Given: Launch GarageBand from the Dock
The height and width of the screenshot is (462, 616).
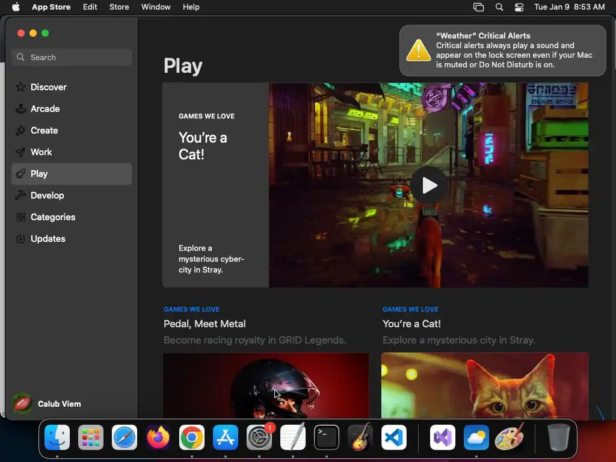Looking at the screenshot, I should click(x=360, y=437).
